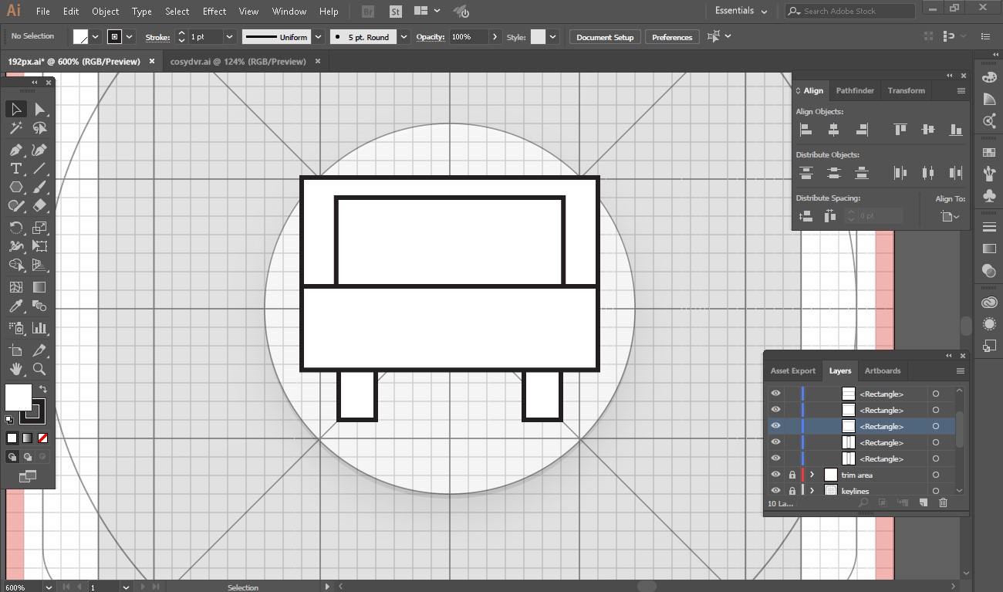Switch to the Artboards tab

click(883, 370)
